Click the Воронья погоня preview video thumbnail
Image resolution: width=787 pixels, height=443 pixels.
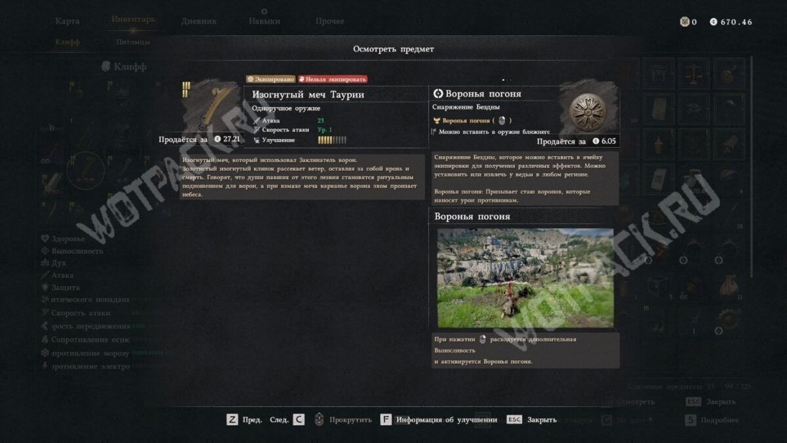click(x=525, y=278)
